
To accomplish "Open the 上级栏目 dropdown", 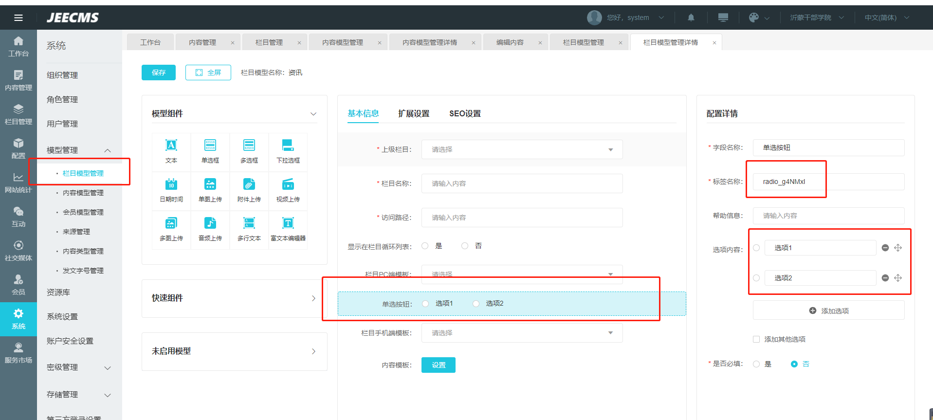I will (x=522, y=149).
